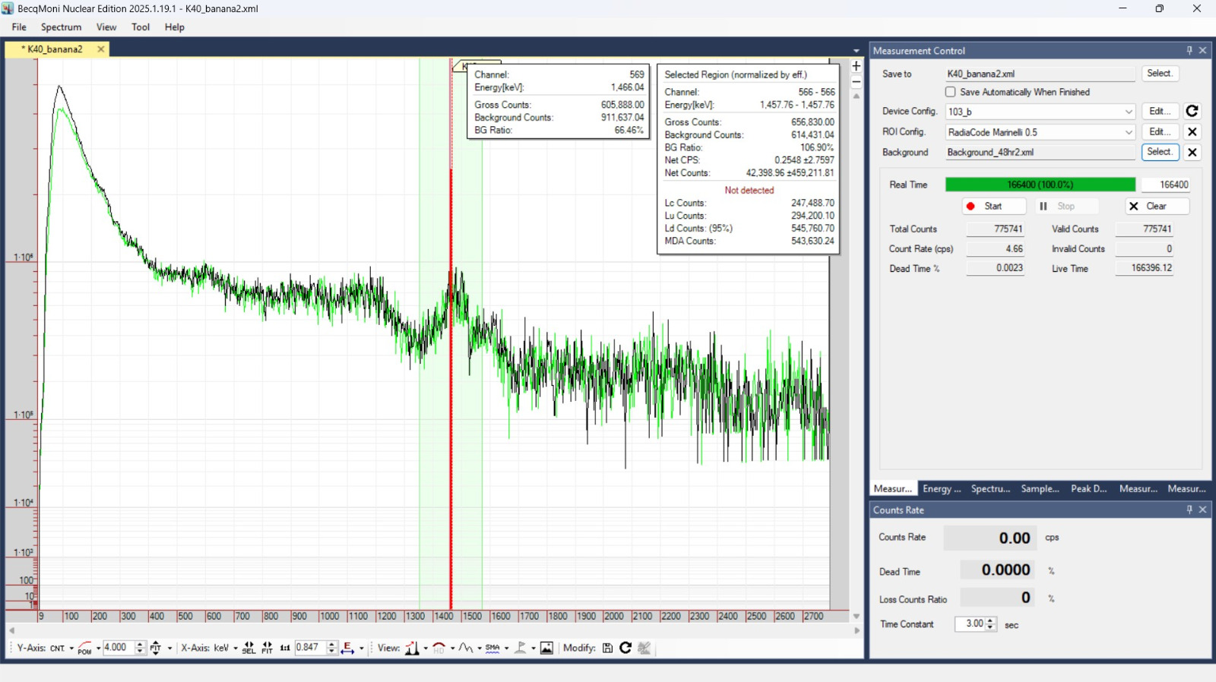This screenshot has width=1216, height=682.
Task: Click the spectrum image export icon
Action: coord(546,648)
